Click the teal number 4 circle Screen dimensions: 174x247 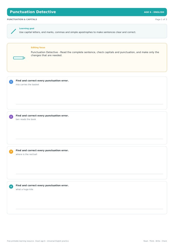pos(11,186)
